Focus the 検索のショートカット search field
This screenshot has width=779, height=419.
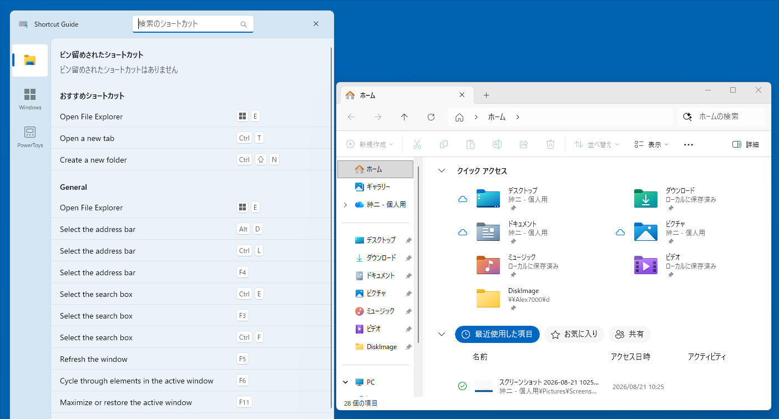[x=193, y=24]
